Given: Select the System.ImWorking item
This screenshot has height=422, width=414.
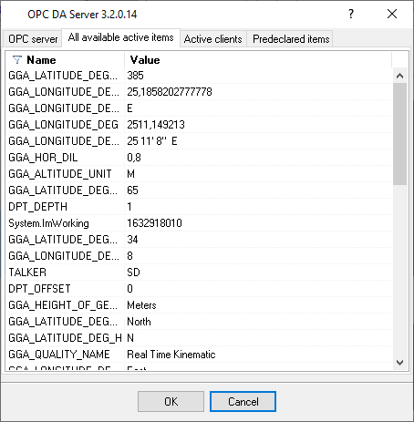Looking at the screenshot, I should point(48,223).
